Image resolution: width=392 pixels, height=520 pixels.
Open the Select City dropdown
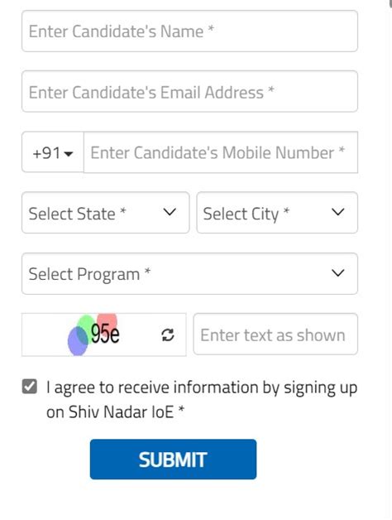click(x=277, y=213)
